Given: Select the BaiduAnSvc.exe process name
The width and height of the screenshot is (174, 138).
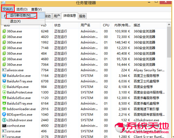Looking at the screenshot, I should click(x=19, y=76).
